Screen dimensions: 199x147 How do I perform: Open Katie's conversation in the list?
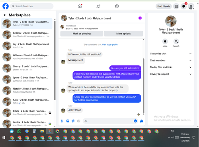[27, 101]
